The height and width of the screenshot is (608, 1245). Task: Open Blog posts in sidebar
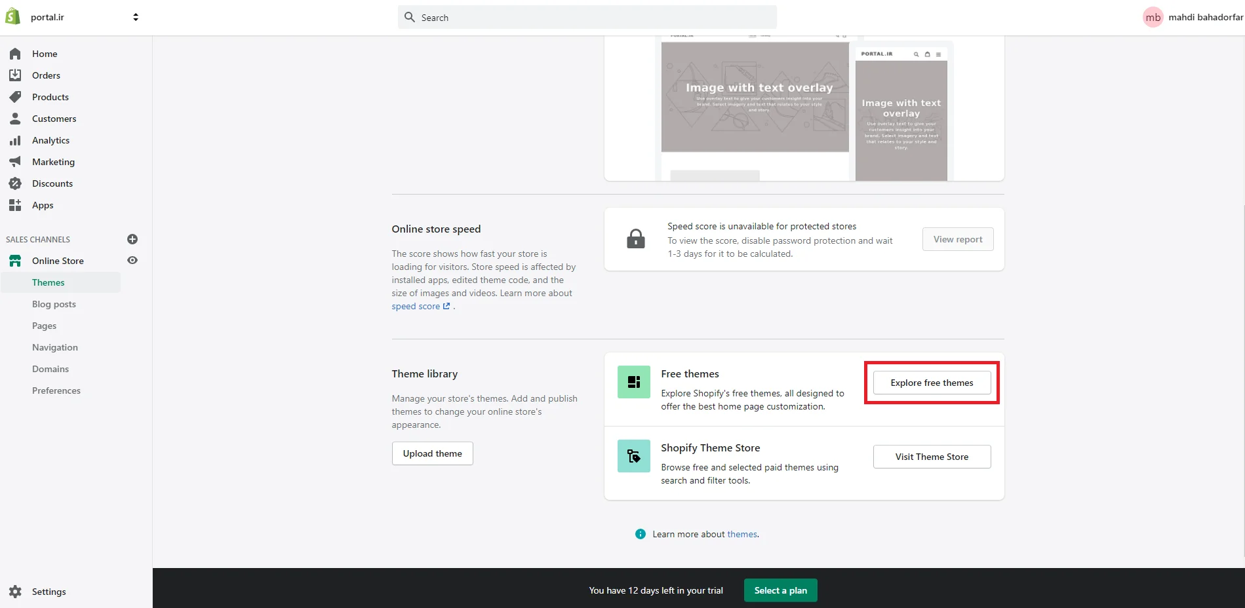(x=54, y=304)
